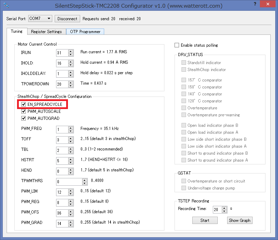
Task: Click the help question mark button
Action: (x=255, y=4)
